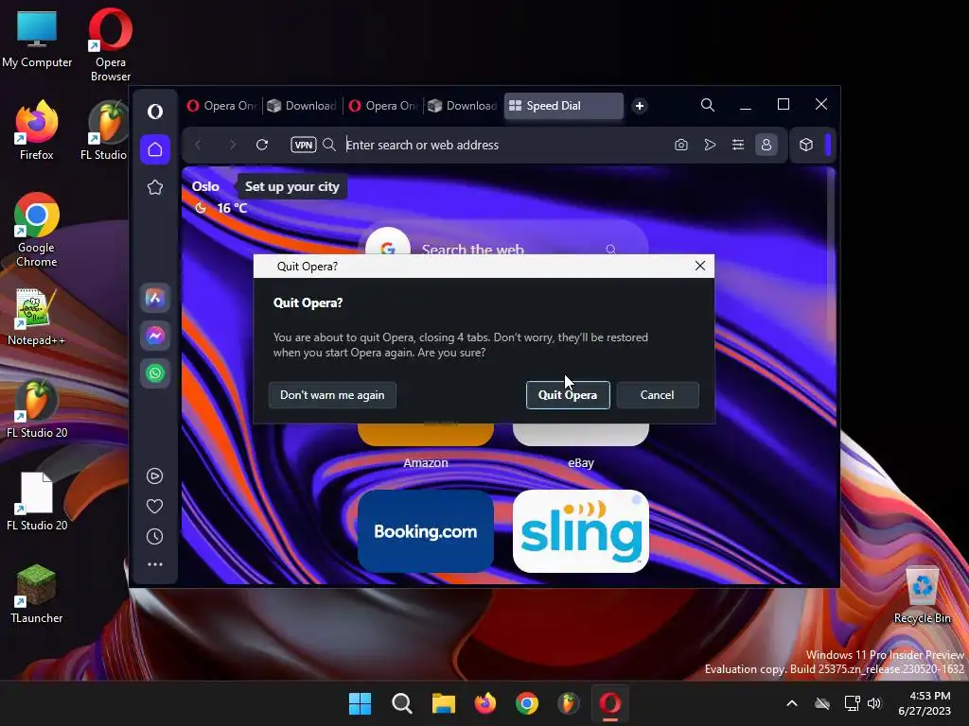The image size is (969, 726).
Task: Open sidebar setup three-dots icon
Action: click(x=154, y=564)
